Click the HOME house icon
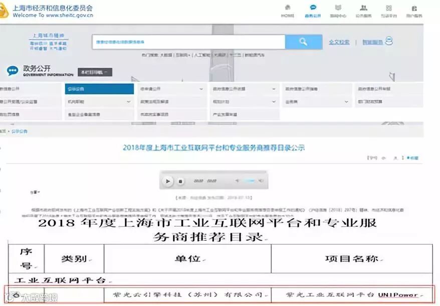Screen dimensions: 440x306 pos(288,8)
